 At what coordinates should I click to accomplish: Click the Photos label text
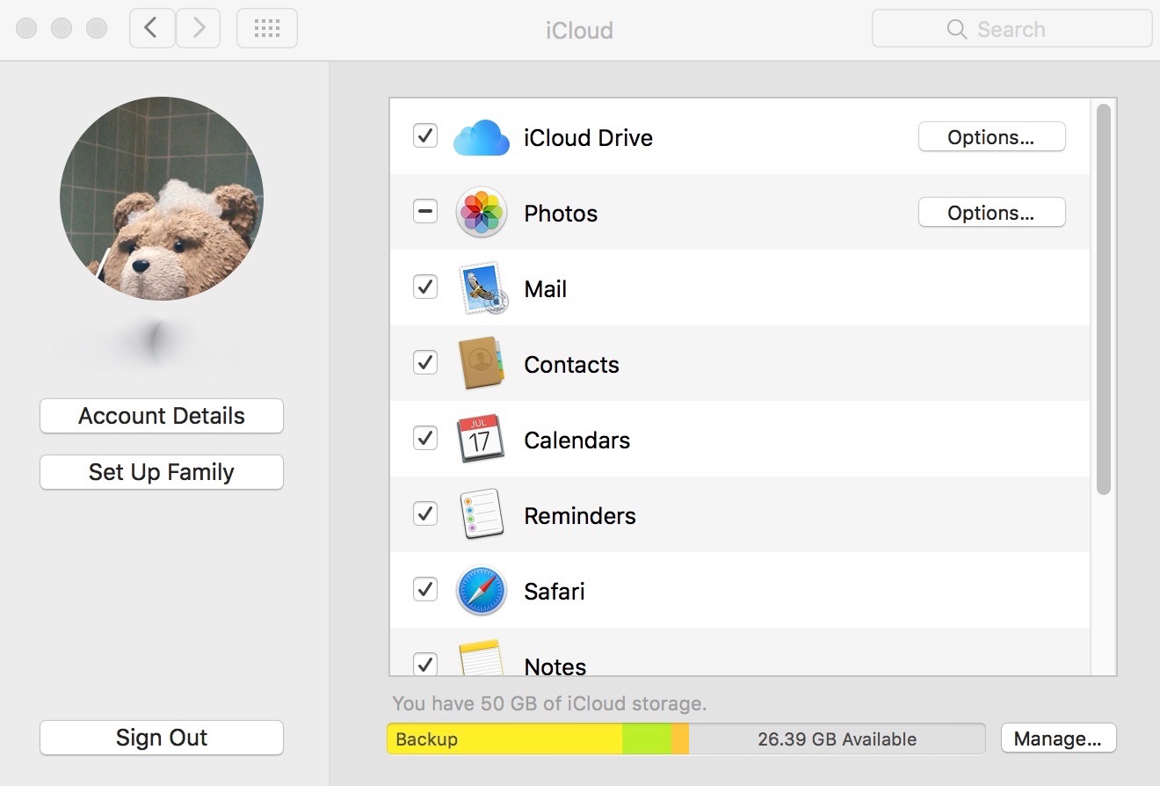click(x=561, y=214)
